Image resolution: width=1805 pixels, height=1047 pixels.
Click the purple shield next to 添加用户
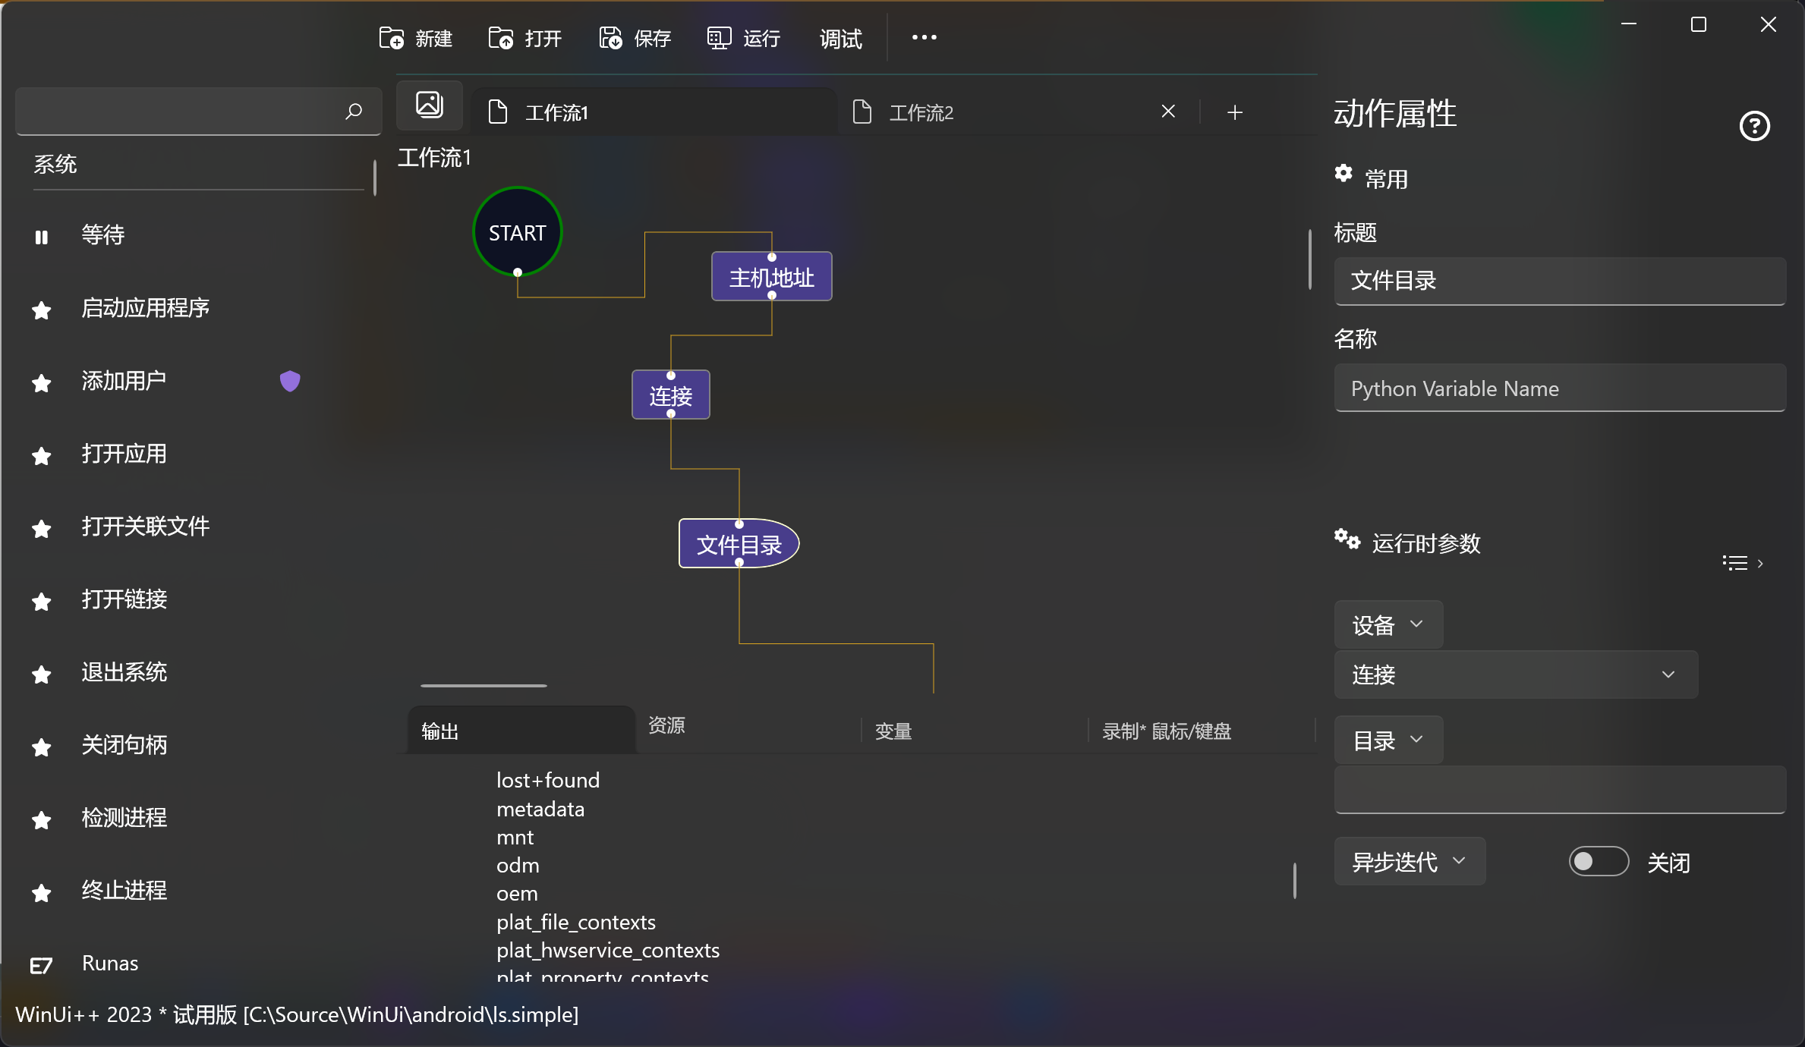click(290, 381)
